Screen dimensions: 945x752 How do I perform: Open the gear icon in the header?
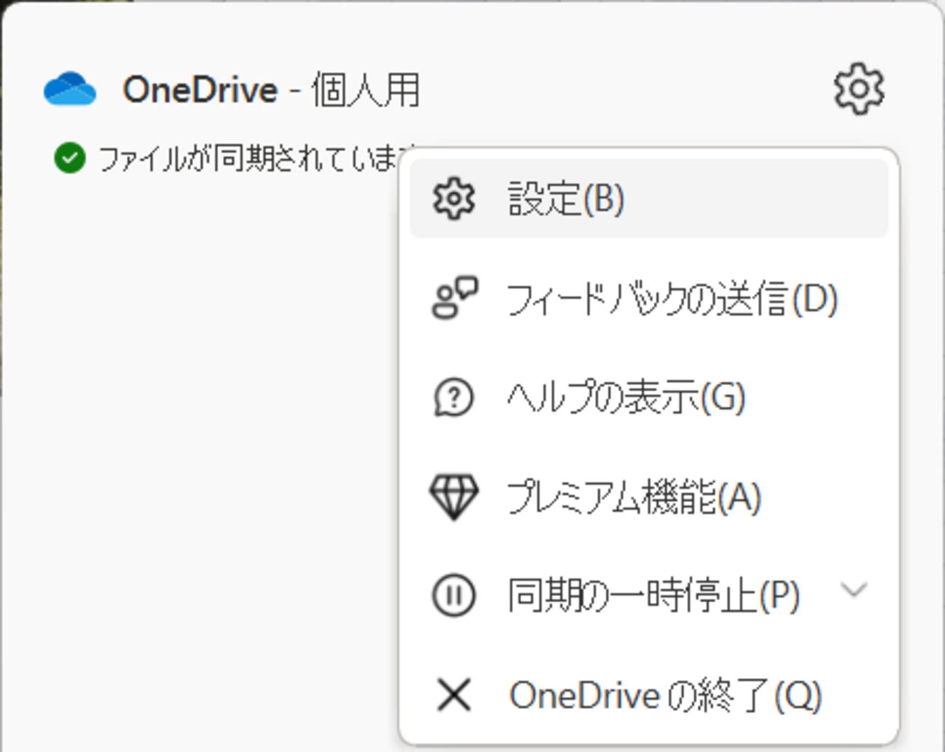[x=858, y=89]
